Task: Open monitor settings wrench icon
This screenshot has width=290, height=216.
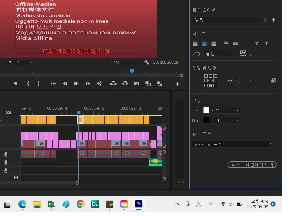Action: (x=147, y=62)
